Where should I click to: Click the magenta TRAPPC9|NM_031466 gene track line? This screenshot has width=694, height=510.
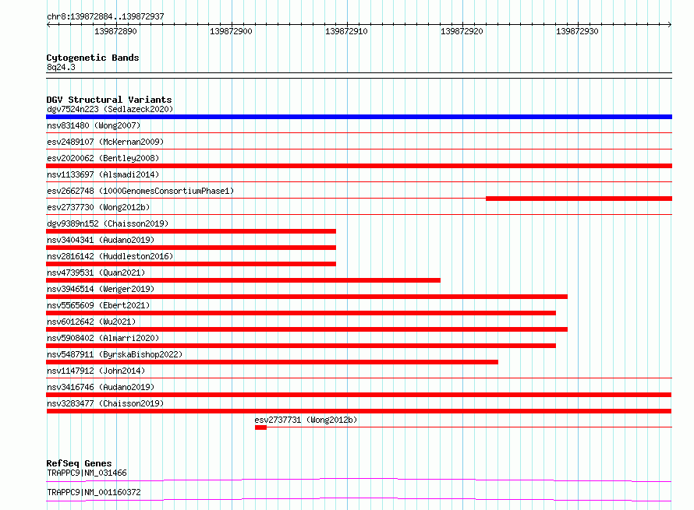click(359, 480)
